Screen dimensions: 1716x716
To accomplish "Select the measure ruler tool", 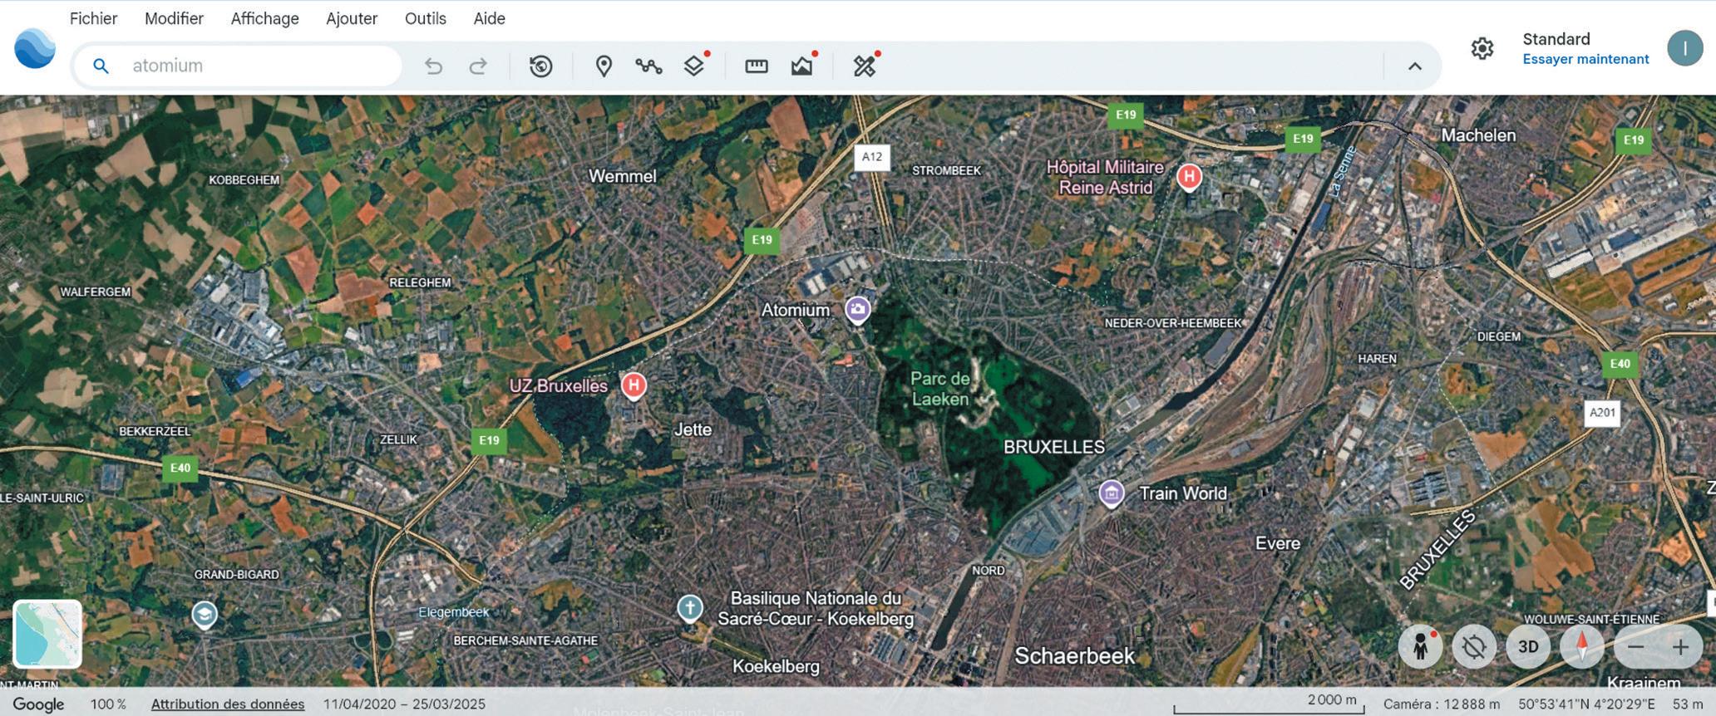I will point(757,66).
